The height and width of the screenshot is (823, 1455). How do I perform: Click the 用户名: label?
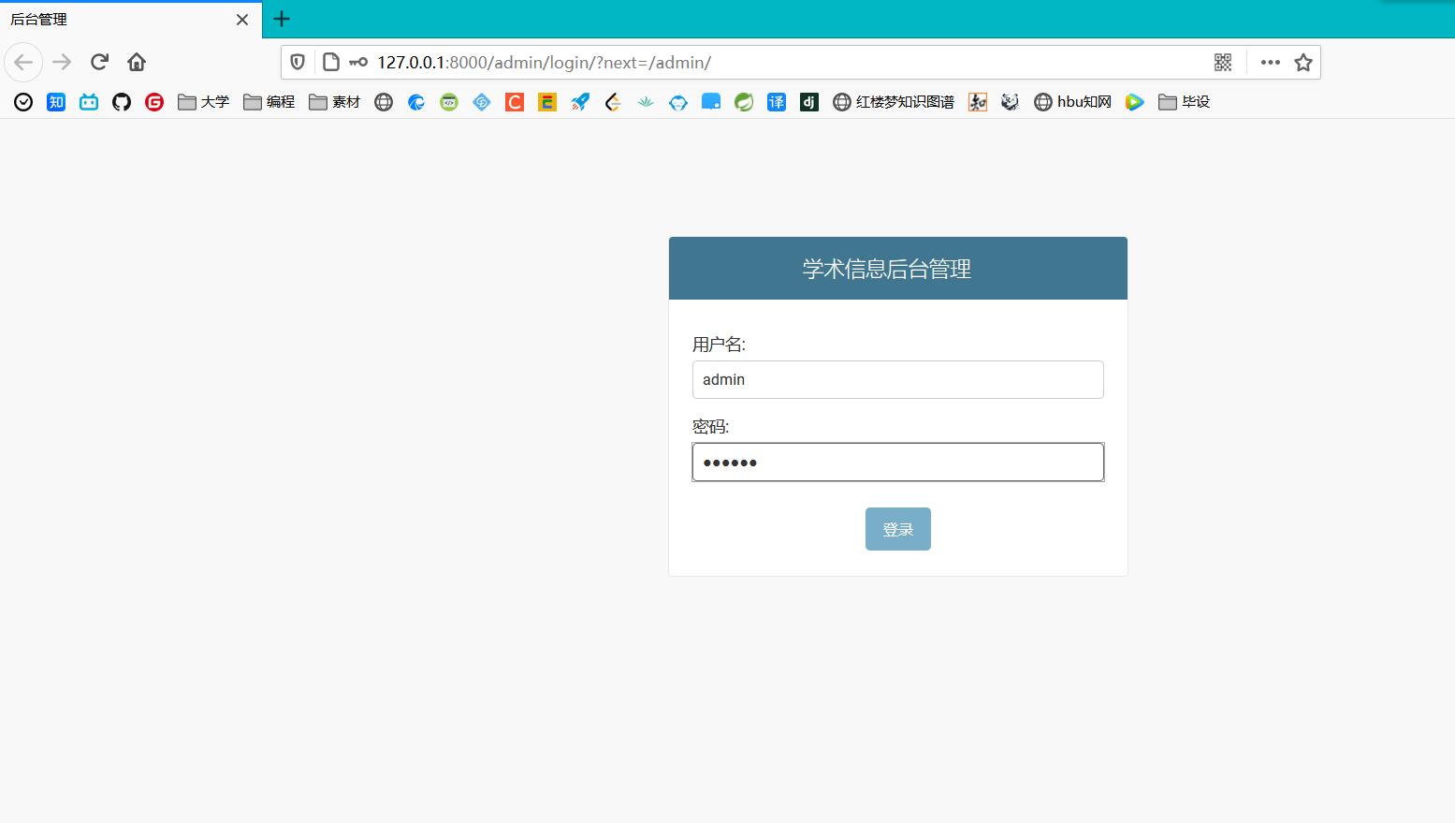coord(719,345)
